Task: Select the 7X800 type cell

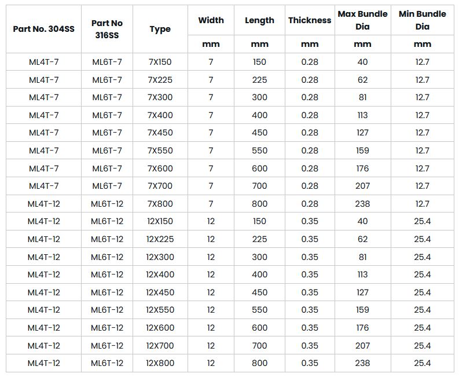Action: [160, 204]
